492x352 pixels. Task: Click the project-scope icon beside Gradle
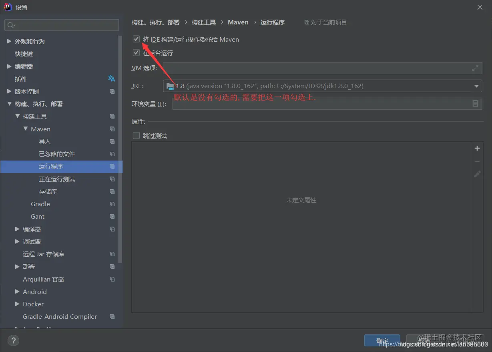pos(112,204)
